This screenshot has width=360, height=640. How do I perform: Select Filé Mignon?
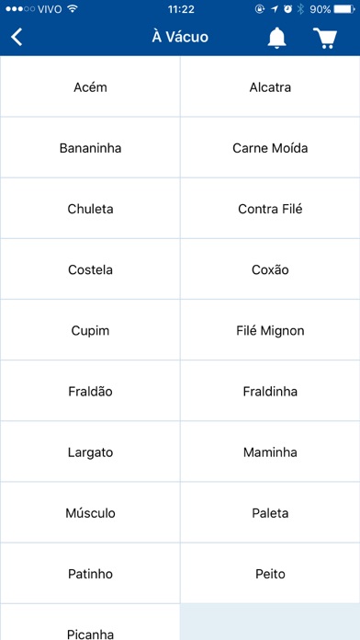tap(270, 330)
